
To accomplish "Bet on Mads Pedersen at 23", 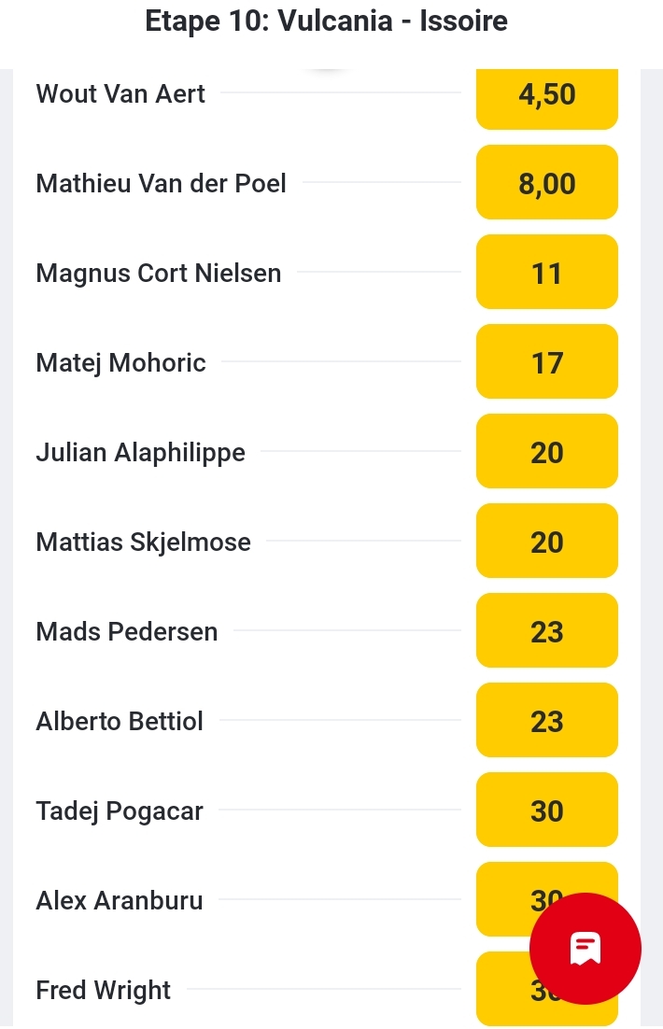I will pyautogui.click(x=546, y=631).
